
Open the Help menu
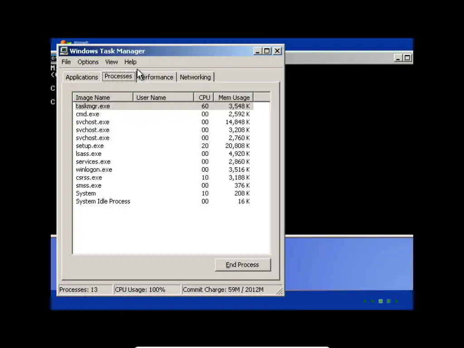130,62
